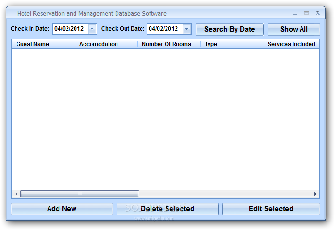Click the horizontal scrollbar thumb
335x230 pixels.
pos(79,194)
